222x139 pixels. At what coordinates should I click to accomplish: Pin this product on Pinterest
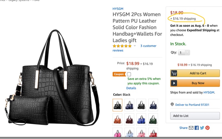(x=207, y=128)
